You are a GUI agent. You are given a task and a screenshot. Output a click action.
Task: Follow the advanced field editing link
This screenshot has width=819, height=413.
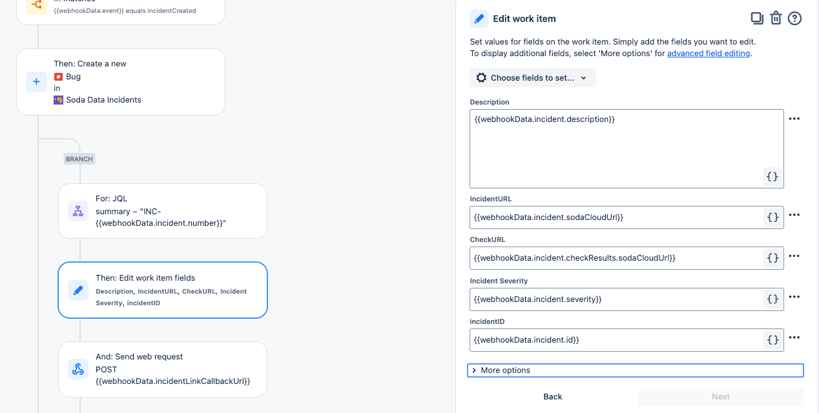click(709, 54)
